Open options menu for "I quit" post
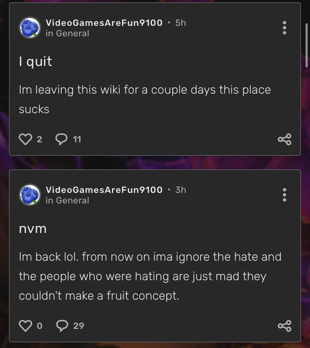The width and height of the screenshot is (310, 348). 285,28
